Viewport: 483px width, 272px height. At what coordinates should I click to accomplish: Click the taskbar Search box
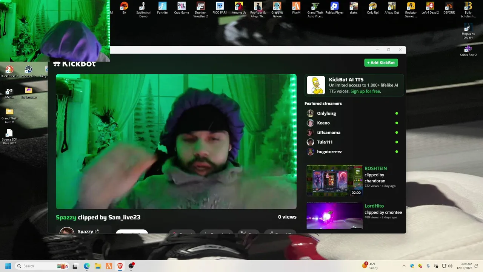pos(42,266)
